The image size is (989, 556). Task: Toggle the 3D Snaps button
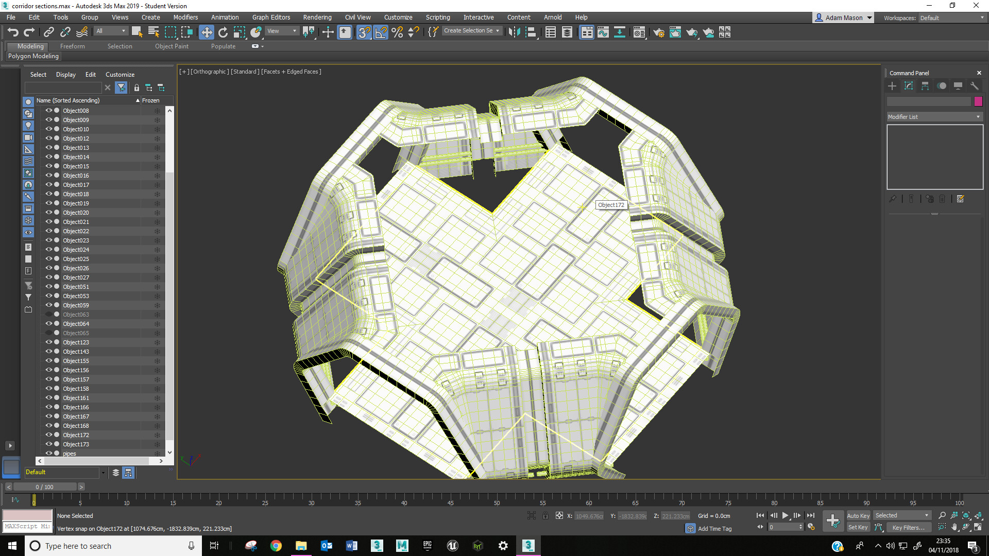tap(364, 32)
